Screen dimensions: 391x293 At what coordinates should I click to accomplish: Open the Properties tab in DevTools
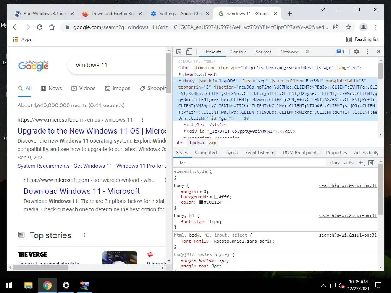[x=336, y=153]
